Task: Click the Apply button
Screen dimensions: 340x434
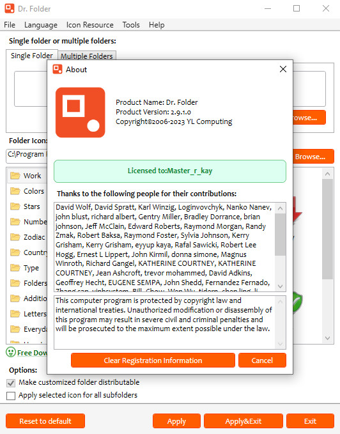Action: 176,421
